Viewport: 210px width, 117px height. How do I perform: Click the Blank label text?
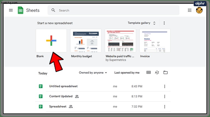(x=40, y=56)
